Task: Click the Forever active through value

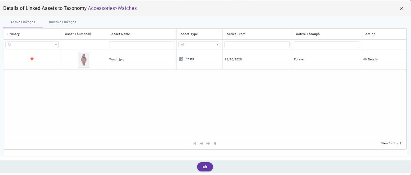Action: click(299, 59)
